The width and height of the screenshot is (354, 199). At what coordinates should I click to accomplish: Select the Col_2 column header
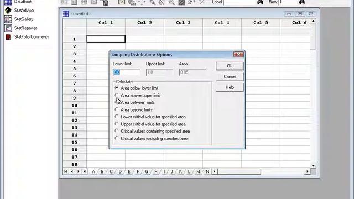coord(144,23)
